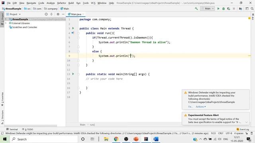Toggle the 2: Favorites side tool window
255x143 pixels.
2,99
